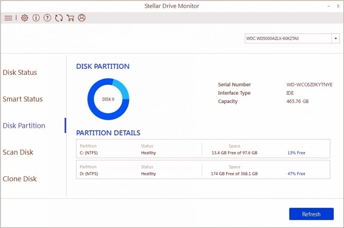This screenshot has width=344, height=228.
Task: Open the user account icon
Action: coord(82,18)
